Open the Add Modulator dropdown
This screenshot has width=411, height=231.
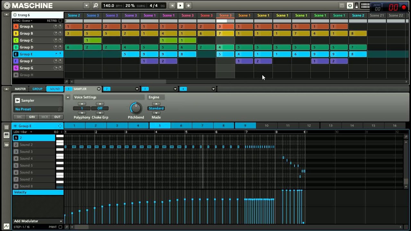click(38, 221)
